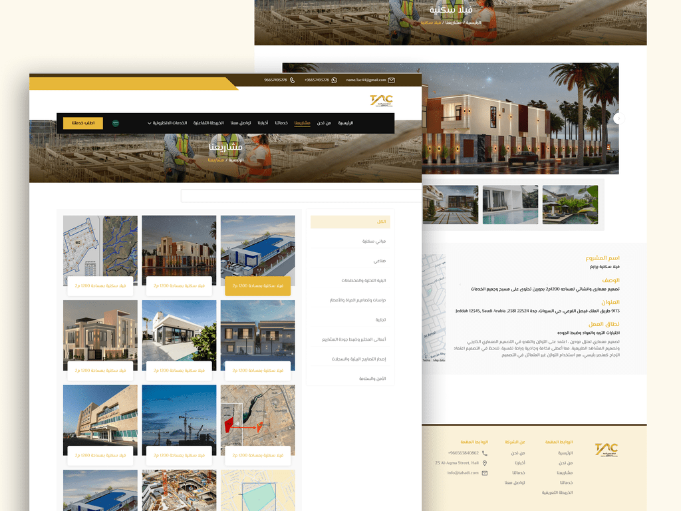This screenshot has width=681, height=511.
Task: Open the الرئيسية item in the black navbar
Action: 346,123
